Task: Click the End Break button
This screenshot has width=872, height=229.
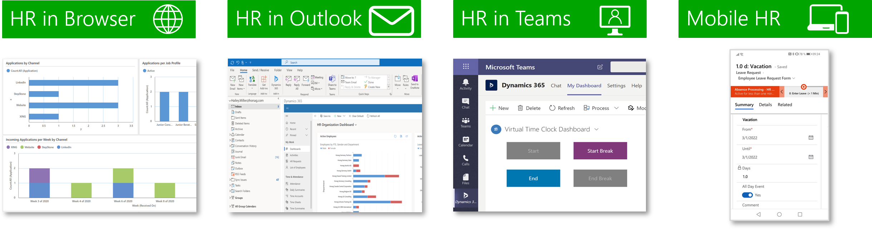Action: (600, 178)
